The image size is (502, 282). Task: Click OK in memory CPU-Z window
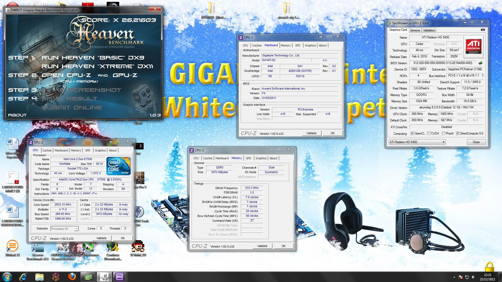pos(283,246)
